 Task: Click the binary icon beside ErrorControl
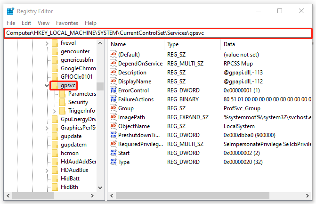pyautogui.click(x=113, y=90)
